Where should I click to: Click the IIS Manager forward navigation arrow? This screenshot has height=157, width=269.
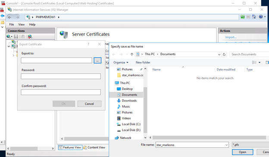(x=17, y=17)
